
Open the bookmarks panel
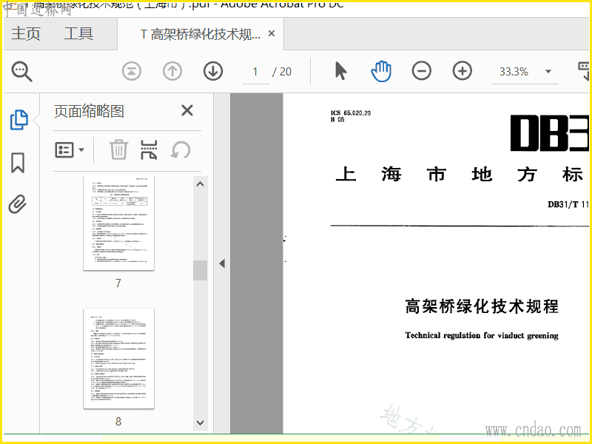click(18, 163)
